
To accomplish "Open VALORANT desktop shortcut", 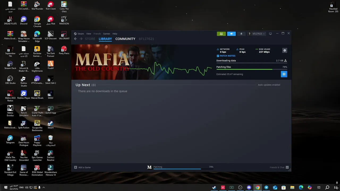I will pyautogui.click(x=64, y=36).
